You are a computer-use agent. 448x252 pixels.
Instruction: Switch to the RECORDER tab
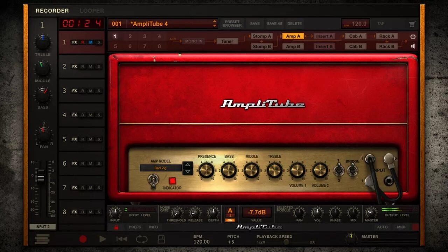(x=52, y=11)
